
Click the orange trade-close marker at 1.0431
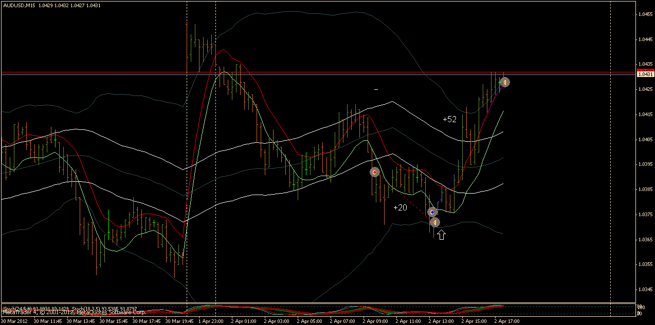504,82
